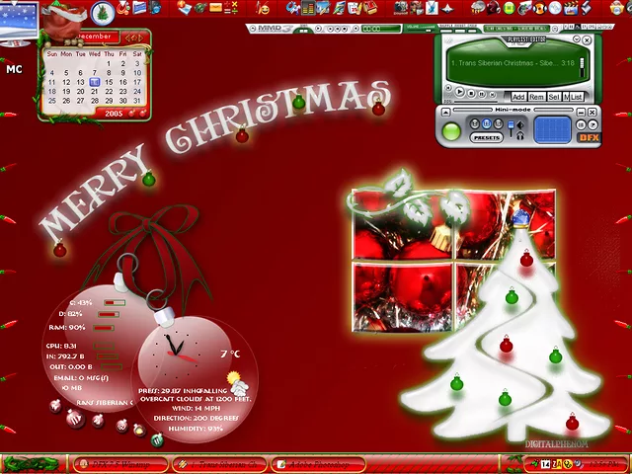Click the smiley face icon in the top dock

(266, 9)
